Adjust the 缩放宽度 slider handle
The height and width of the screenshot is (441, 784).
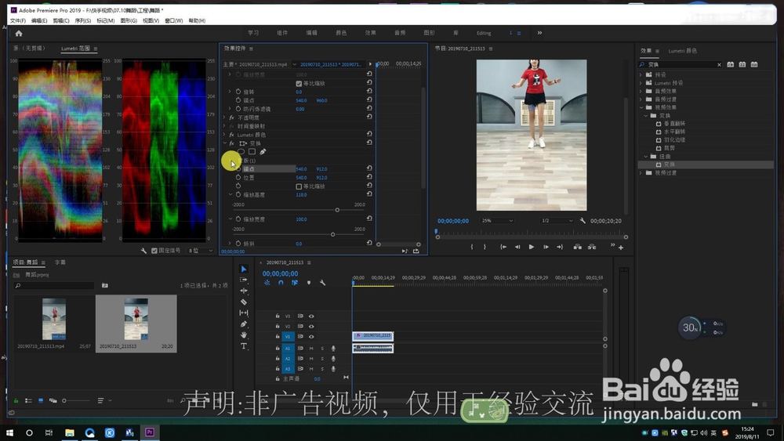[332, 234]
